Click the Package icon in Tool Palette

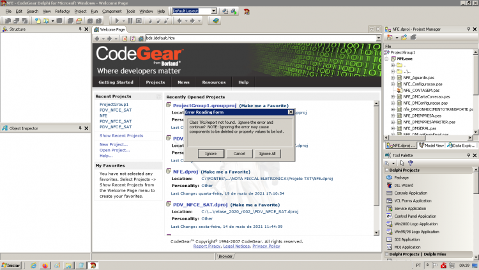(389, 177)
